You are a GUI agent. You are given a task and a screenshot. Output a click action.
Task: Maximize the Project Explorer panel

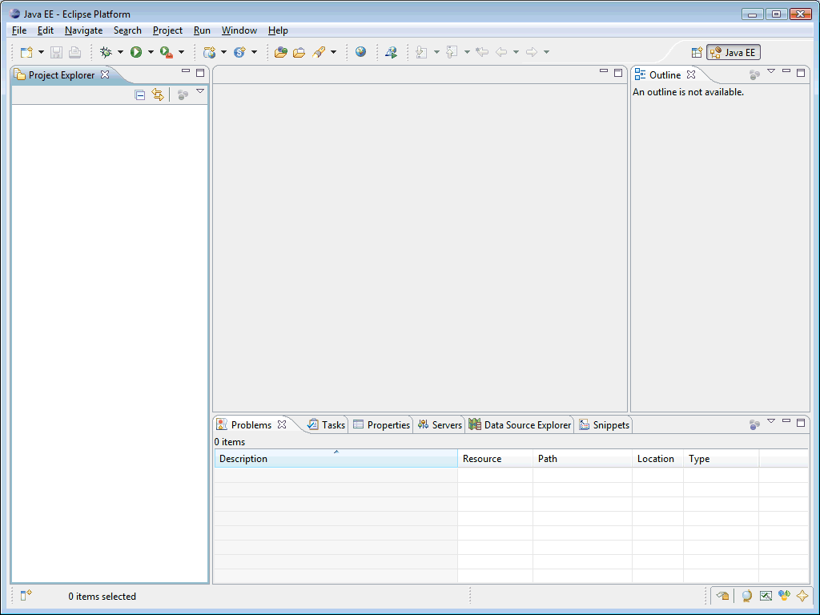200,73
